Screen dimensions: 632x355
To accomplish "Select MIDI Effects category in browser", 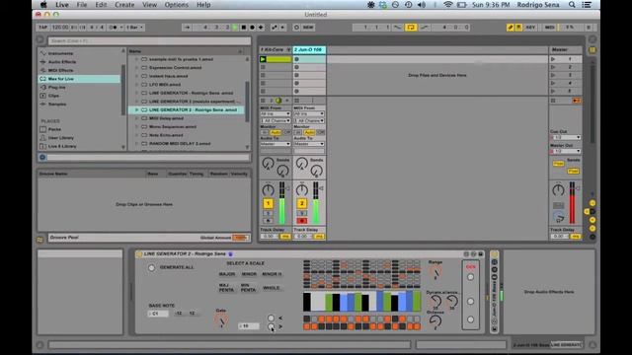I will 60,70.
